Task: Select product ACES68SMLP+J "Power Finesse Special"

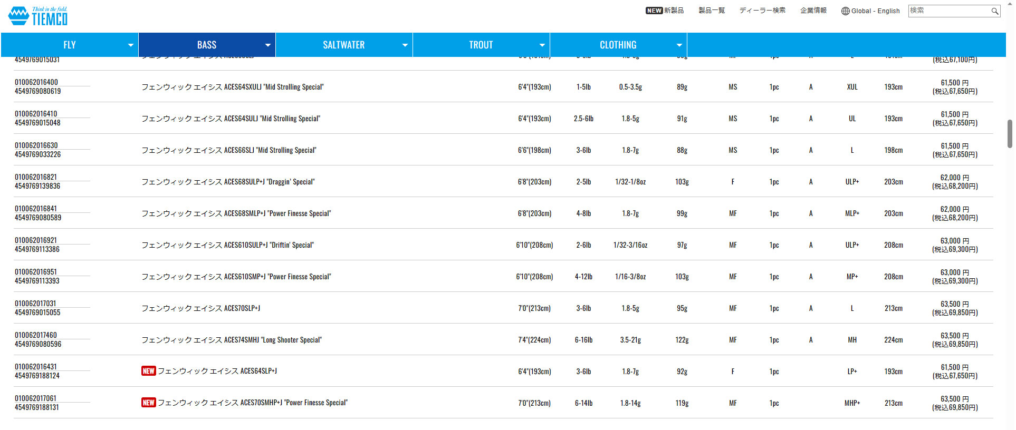Action: click(236, 213)
